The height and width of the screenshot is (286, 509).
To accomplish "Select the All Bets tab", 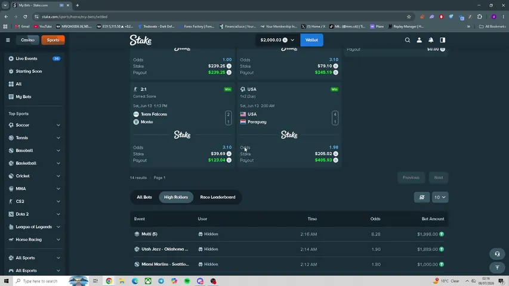I will pyautogui.click(x=144, y=197).
